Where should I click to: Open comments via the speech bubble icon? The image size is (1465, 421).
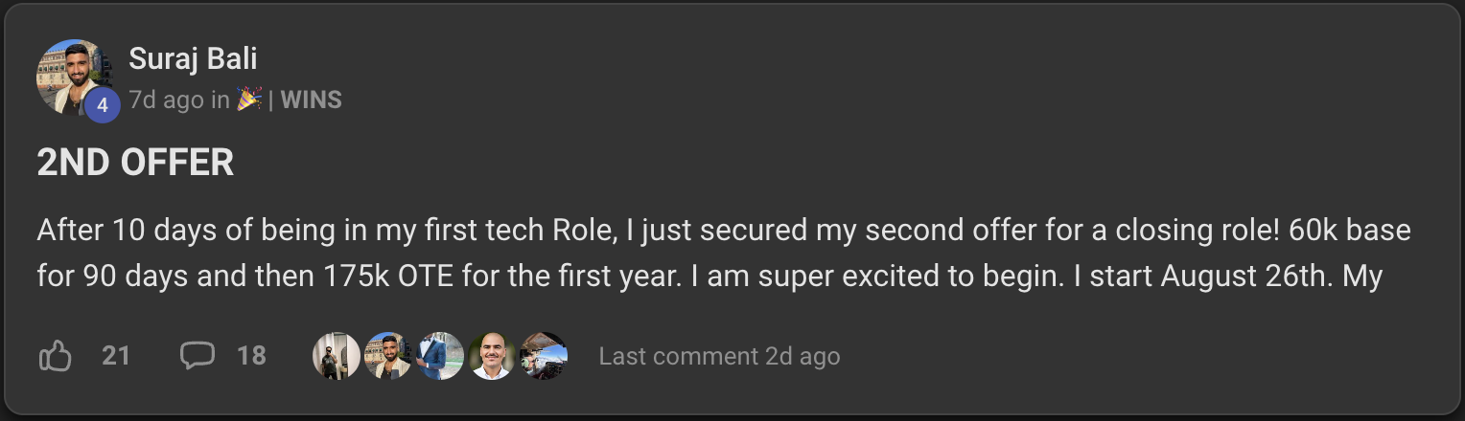coord(197,356)
